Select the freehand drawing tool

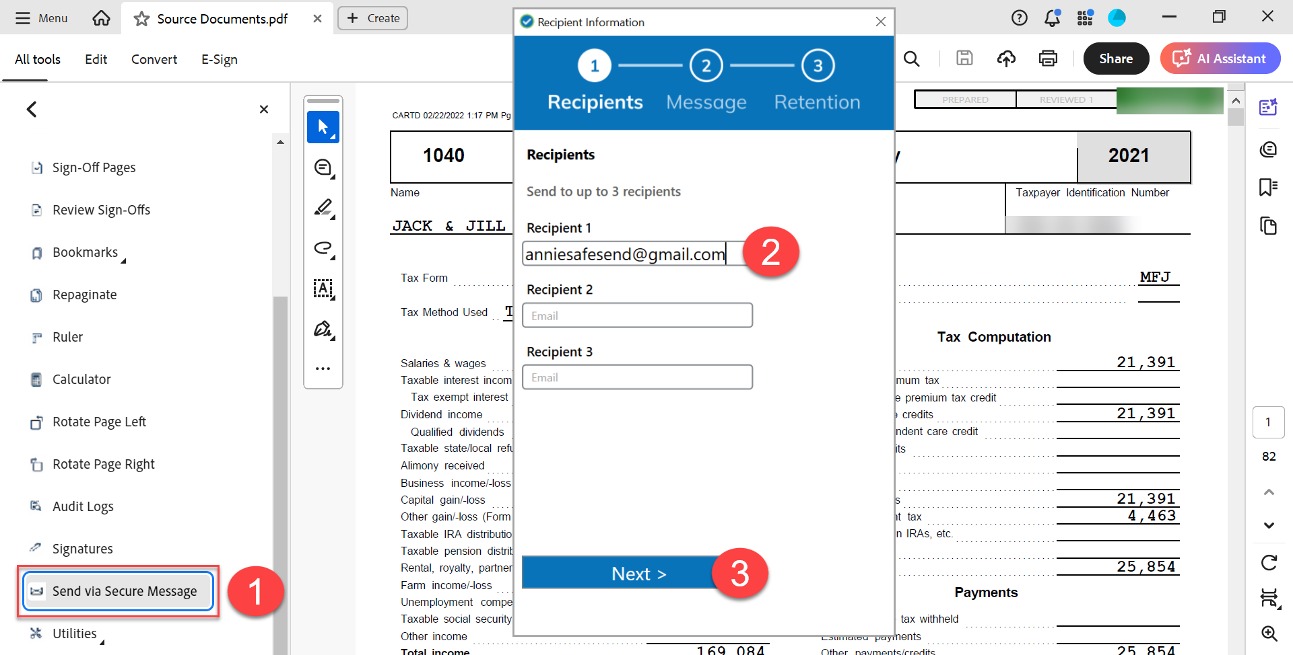pyautogui.click(x=323, y=248)
